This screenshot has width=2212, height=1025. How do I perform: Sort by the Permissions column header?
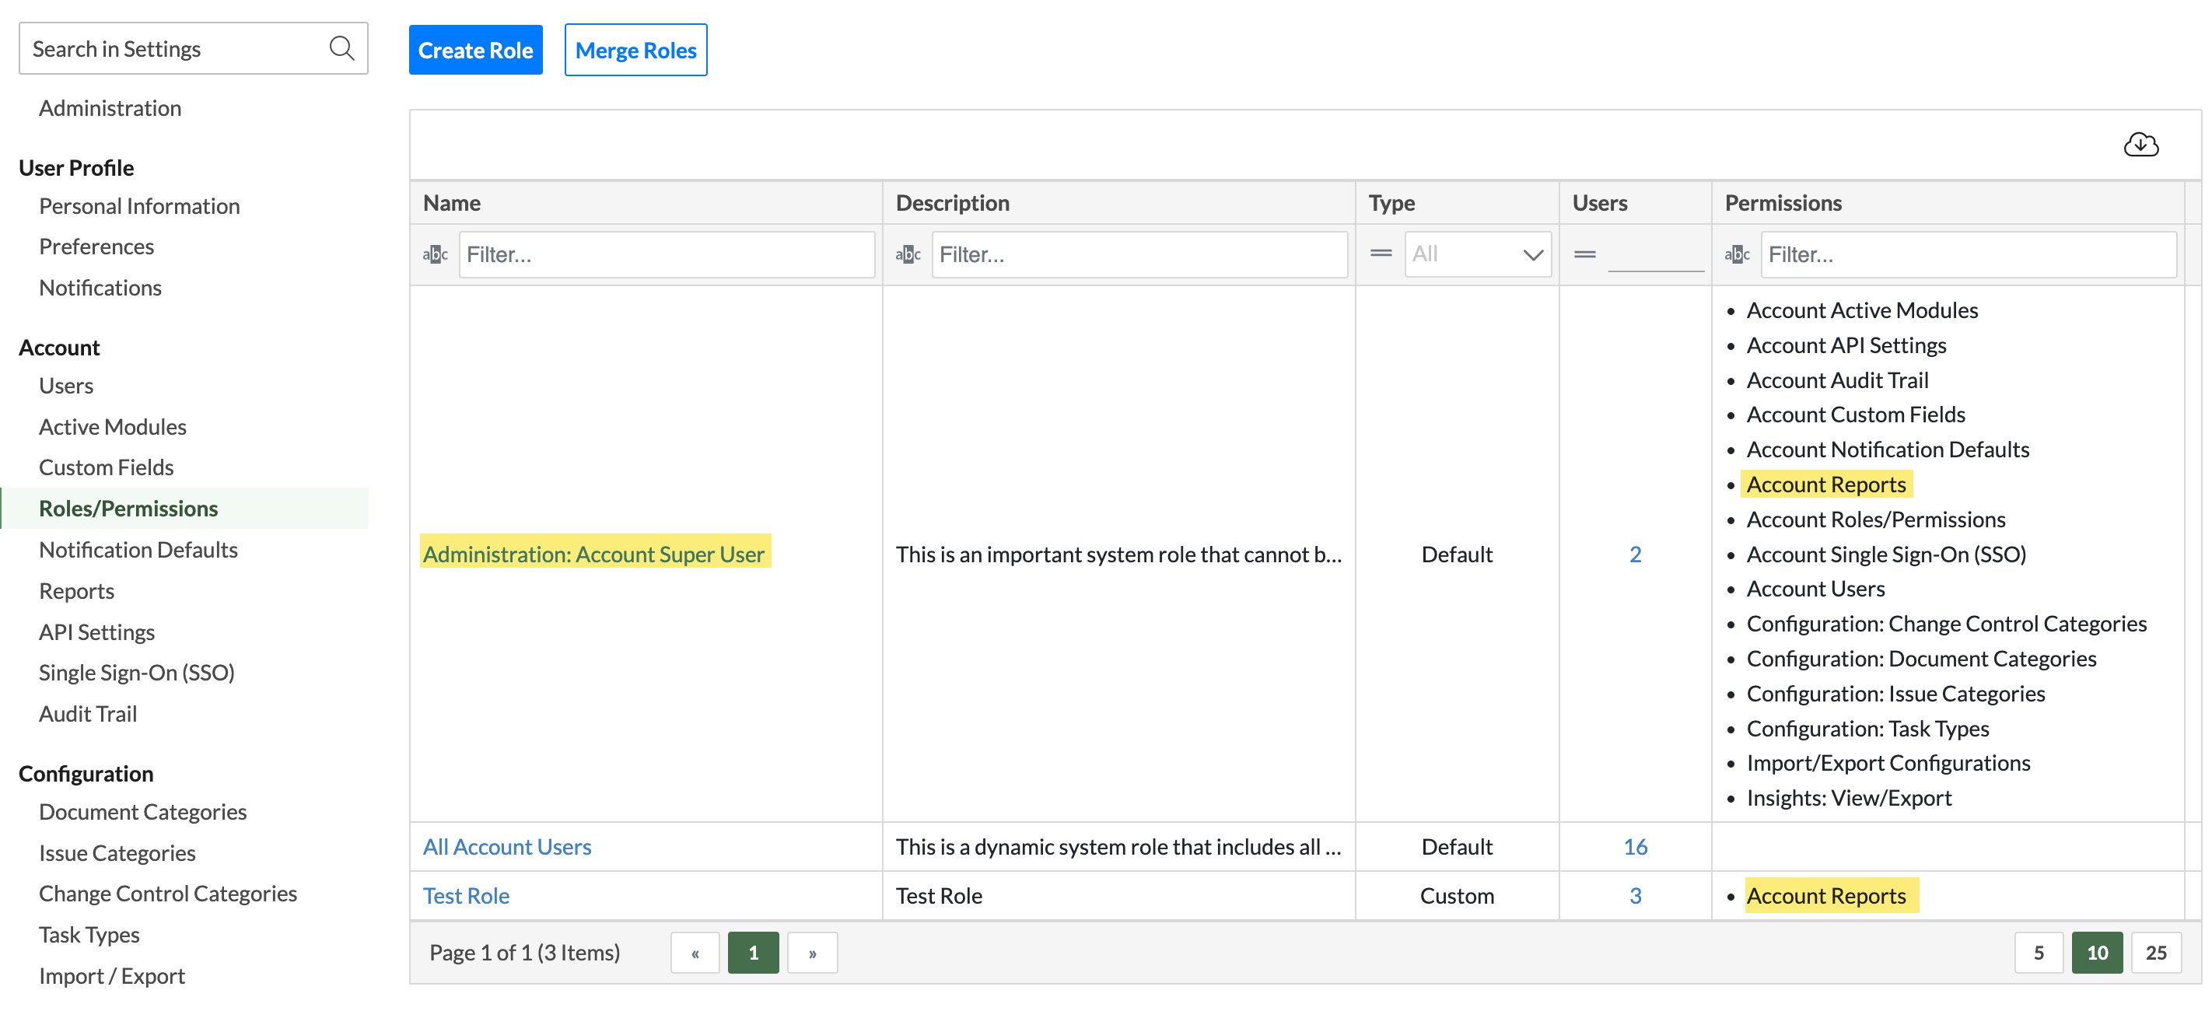[1948, 203]
